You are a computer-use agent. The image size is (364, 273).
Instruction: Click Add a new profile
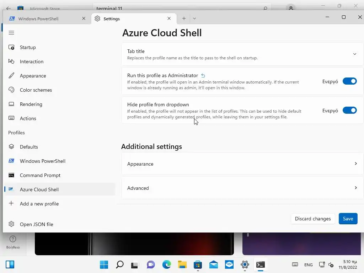coord(59,204)
